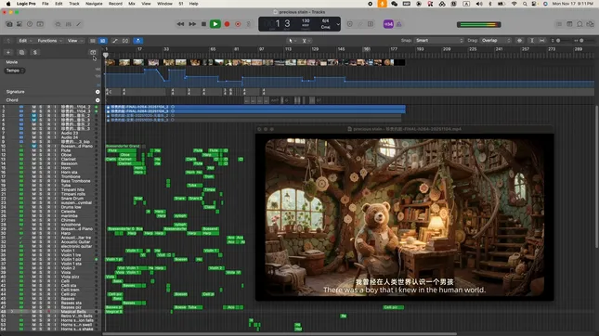Toggle input monitoring on Audio 23 track

click(x=55, y=133)
